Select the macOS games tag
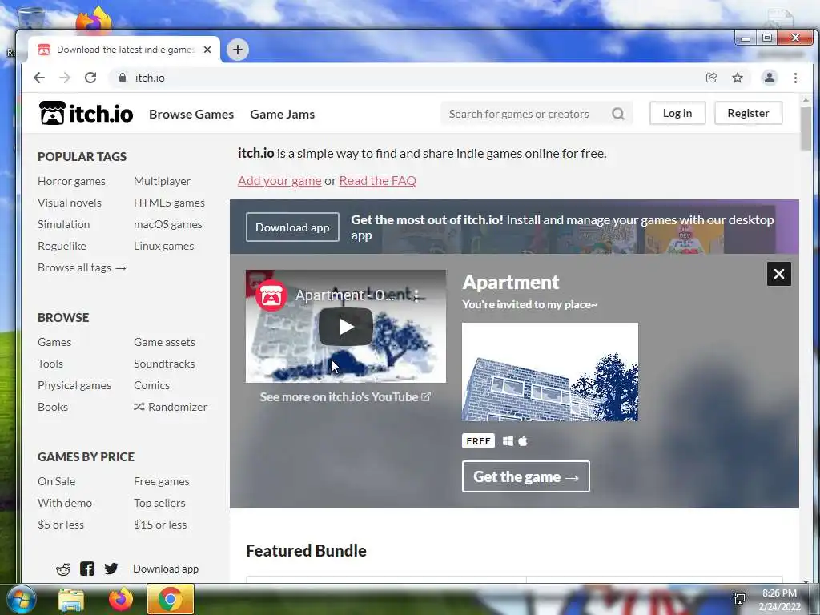 (x=168, y=224)
